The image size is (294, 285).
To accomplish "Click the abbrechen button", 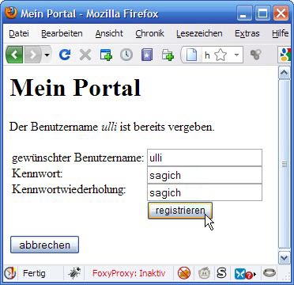I will click(44, 245).
